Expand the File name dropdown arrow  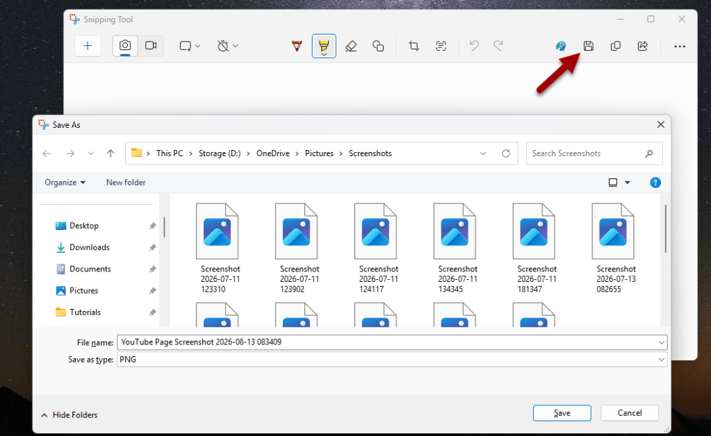[661, 342]
